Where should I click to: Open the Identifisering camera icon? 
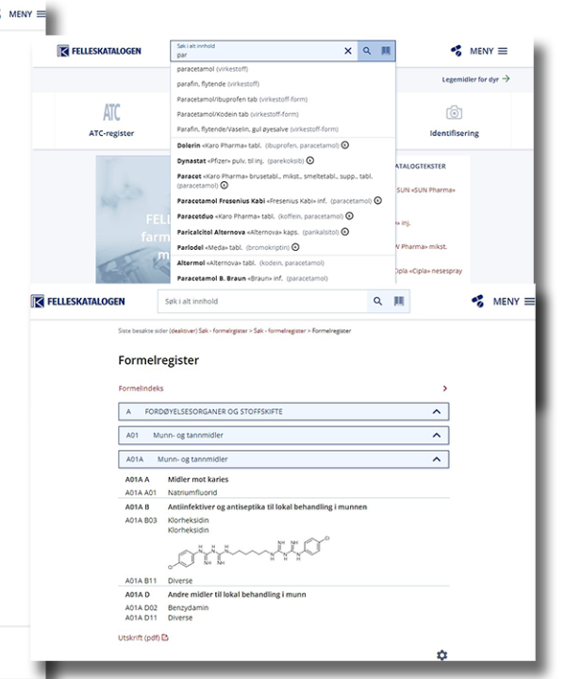(454, 119)
